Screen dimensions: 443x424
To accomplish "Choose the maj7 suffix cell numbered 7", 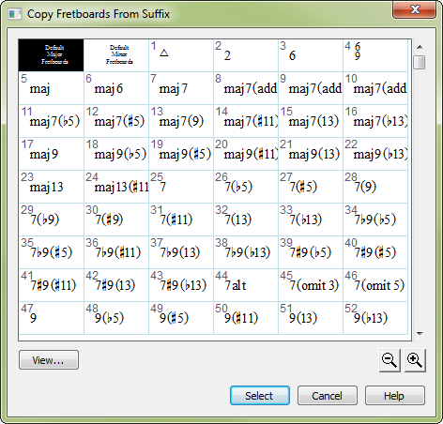I will tap(181, 88).
